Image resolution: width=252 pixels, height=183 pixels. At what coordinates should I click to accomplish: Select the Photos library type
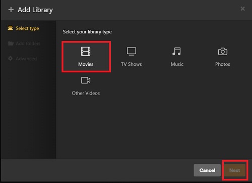(x=223, y=57)
